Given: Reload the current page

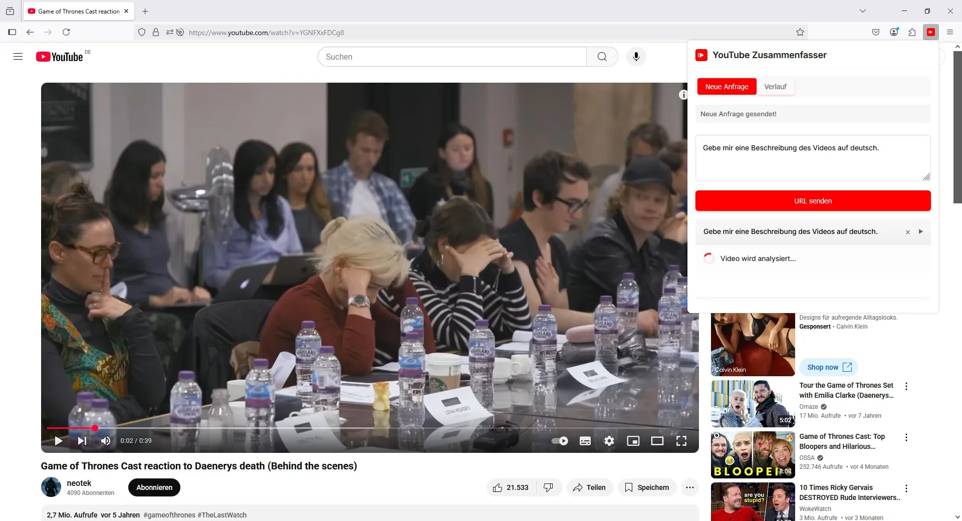Looking at the screenshot, I should pyautogui.click(x=66, y=32).
